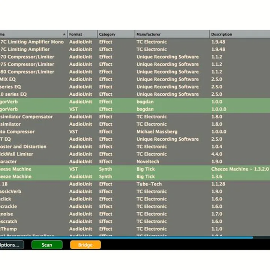The image size is (270, 270).
Task: Sort by the Category column header
Action: point(116,34)
